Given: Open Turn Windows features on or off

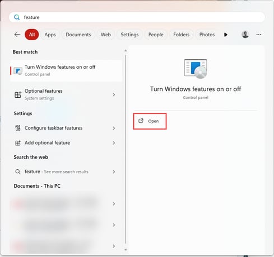Looking at the screenshot, I should pos(150,121).
